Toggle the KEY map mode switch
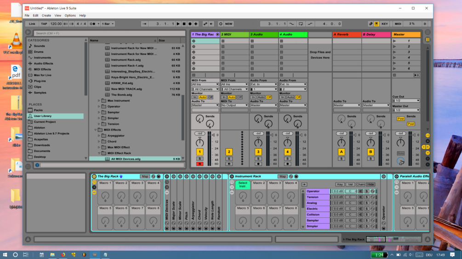Screen dimensions: 462x259 coord(385,24)
